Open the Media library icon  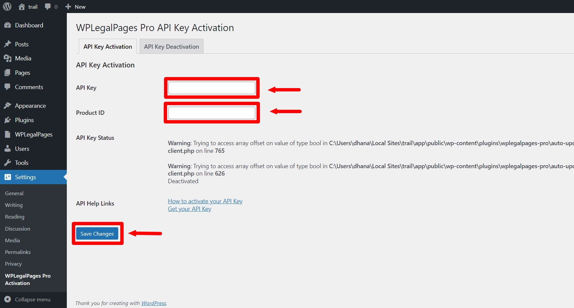coord(8,58)
